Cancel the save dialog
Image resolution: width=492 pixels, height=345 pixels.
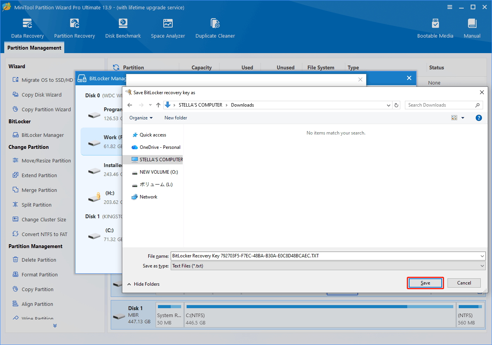click(464, 283)
